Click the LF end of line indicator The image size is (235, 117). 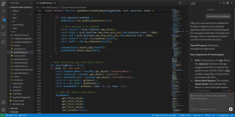[x=213, y=115]
